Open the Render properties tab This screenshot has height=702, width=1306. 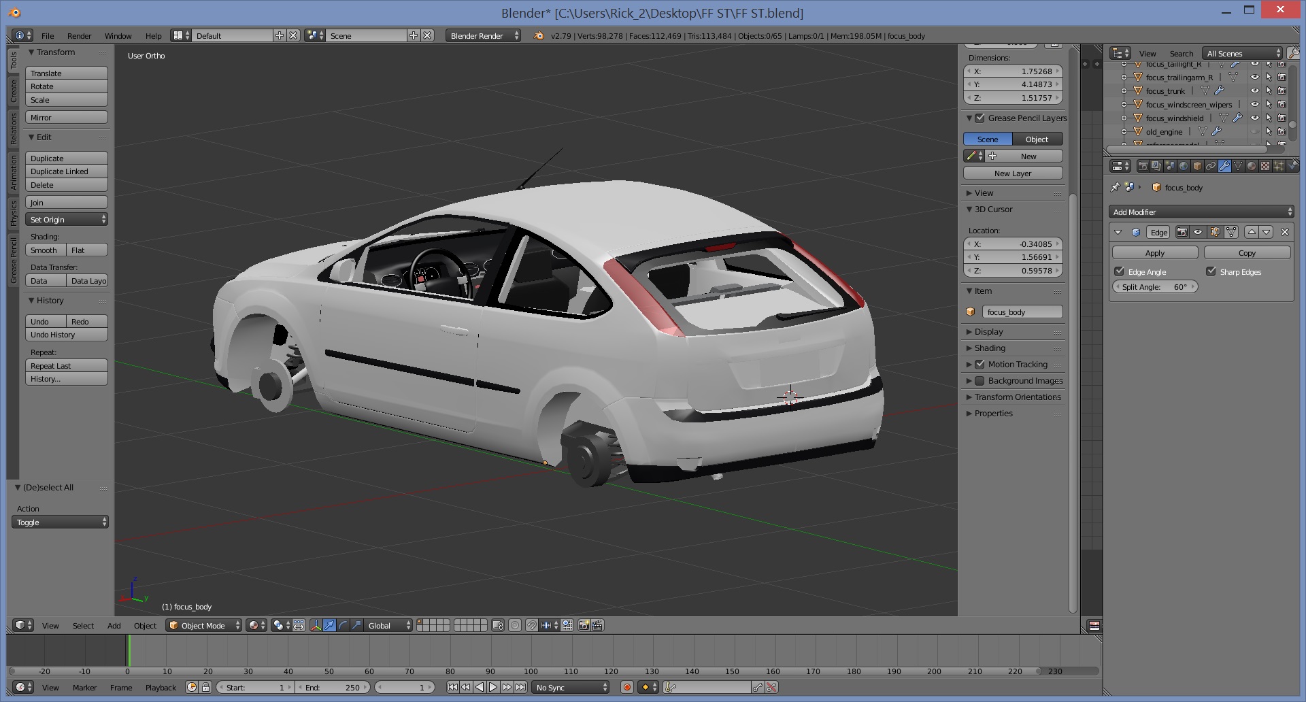click(1143, 166)
